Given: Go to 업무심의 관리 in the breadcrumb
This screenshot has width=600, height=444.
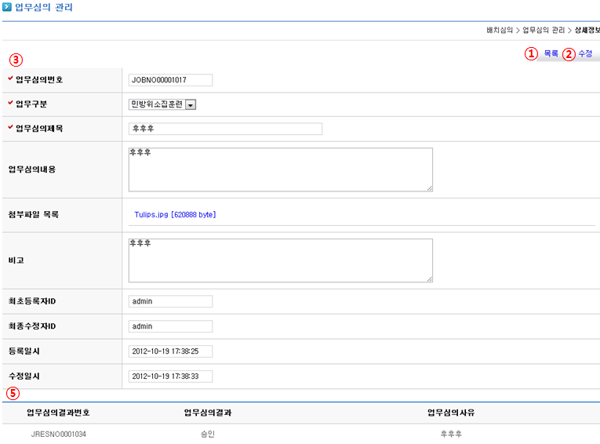Looking at the screenshot, I should 543,31.
